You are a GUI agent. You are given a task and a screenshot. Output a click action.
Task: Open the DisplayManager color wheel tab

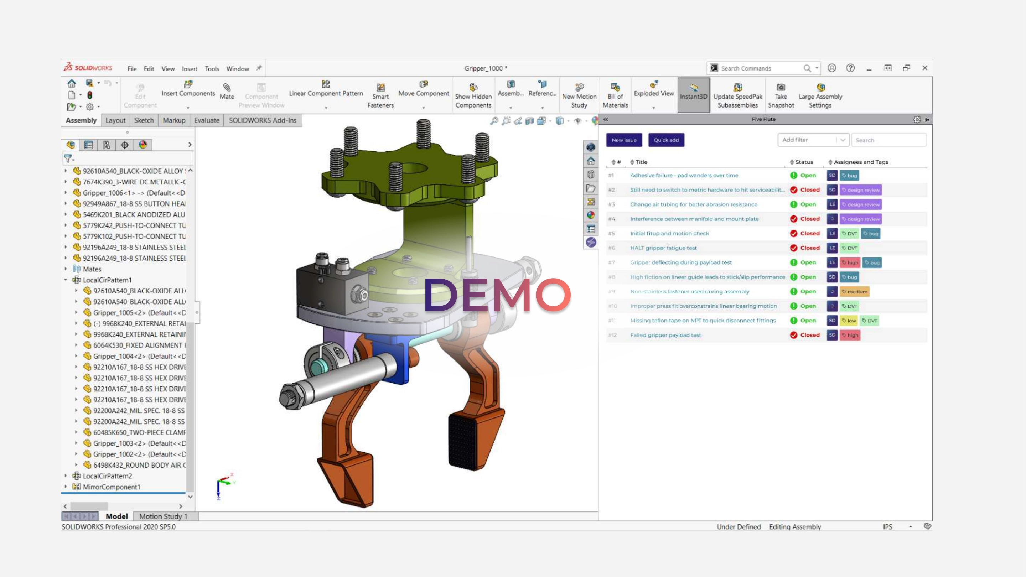pos(142,145)
